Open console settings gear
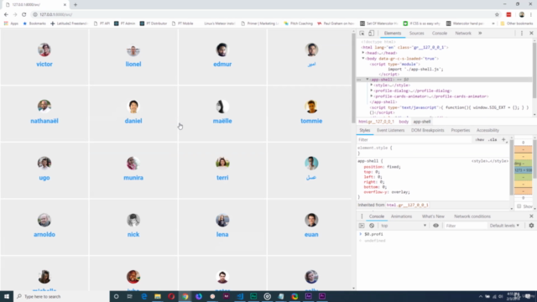537x302 pixels. 531,226
